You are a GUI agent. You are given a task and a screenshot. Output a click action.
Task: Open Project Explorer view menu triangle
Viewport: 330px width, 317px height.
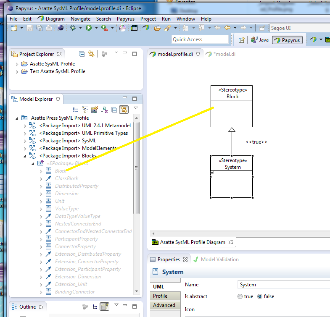116,52
